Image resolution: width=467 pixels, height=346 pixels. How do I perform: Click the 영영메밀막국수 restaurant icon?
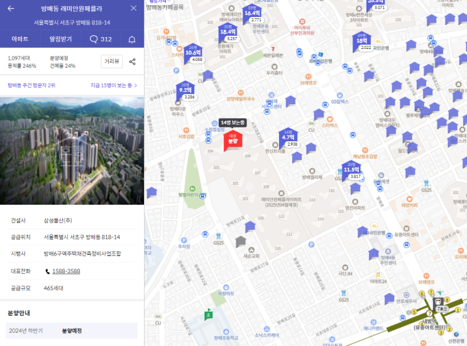click(241, 93)
